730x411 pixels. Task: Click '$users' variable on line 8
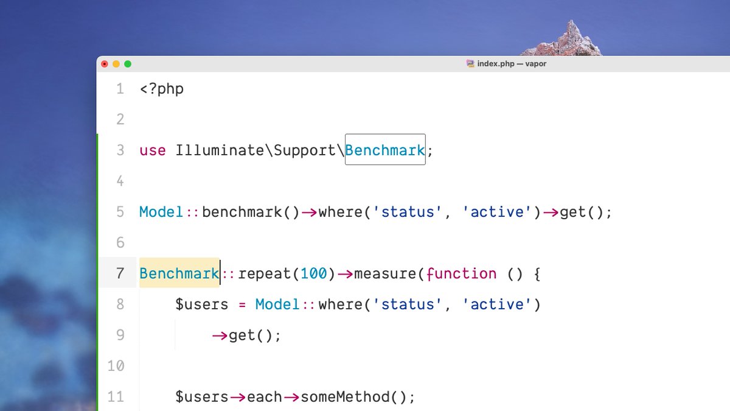point(202,304)
